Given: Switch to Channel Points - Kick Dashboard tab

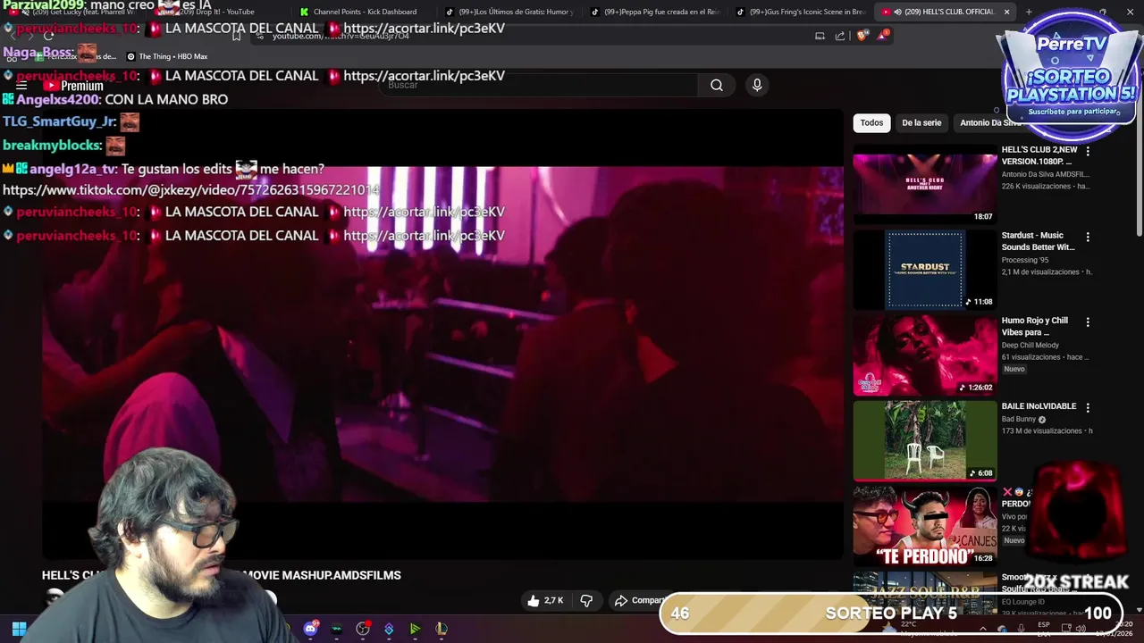Looking at the screenshot, I should 357,12.
